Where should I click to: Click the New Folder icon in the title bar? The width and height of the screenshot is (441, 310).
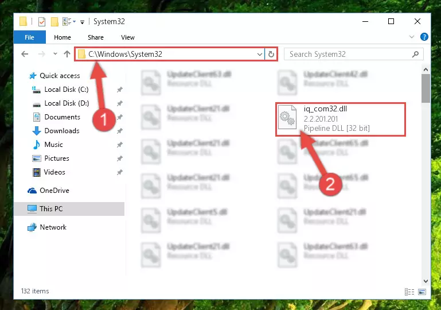click(x=54, y=21)
